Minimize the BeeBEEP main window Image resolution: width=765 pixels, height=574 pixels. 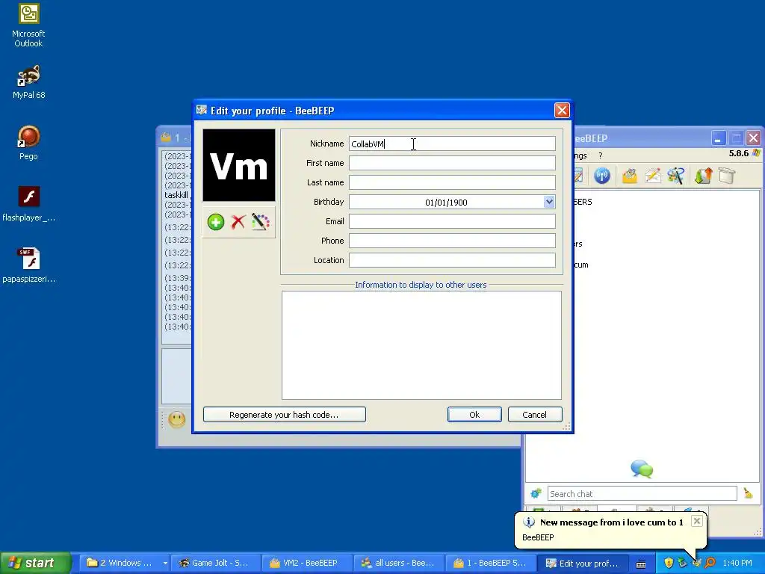[x=717, y=138]
